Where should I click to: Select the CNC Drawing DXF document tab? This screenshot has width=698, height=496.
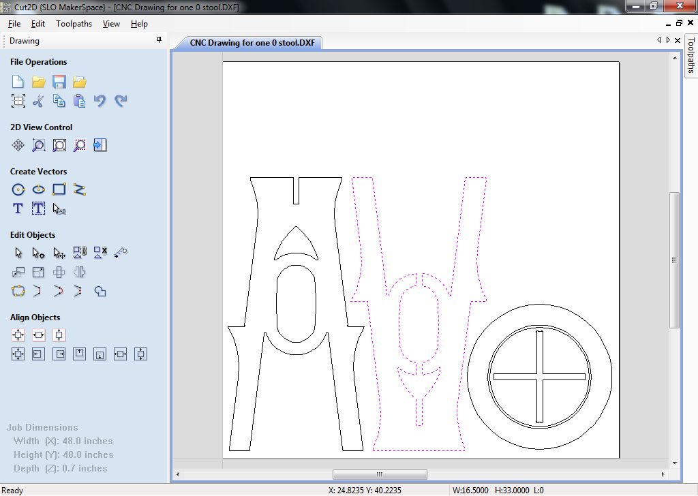coord(252,43)
